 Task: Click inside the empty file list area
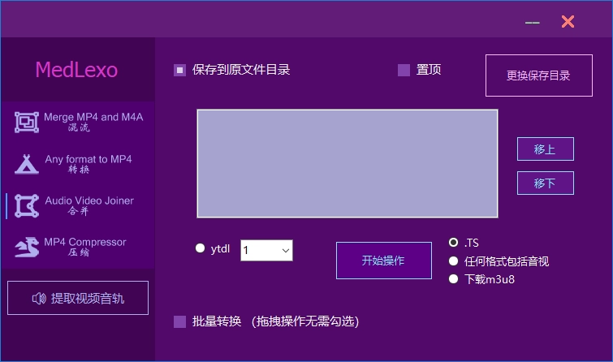(347, 163)
